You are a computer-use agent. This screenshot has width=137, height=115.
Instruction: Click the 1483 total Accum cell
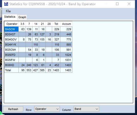pos(66,70)
